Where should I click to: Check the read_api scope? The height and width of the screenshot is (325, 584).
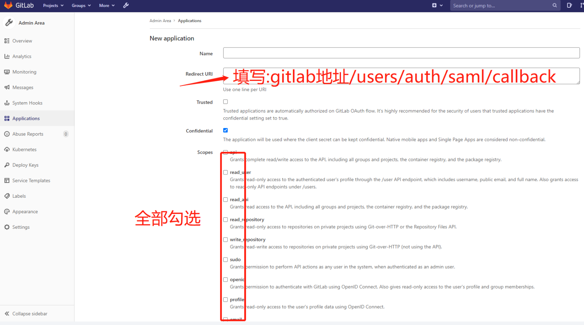(x=225, y=200)
